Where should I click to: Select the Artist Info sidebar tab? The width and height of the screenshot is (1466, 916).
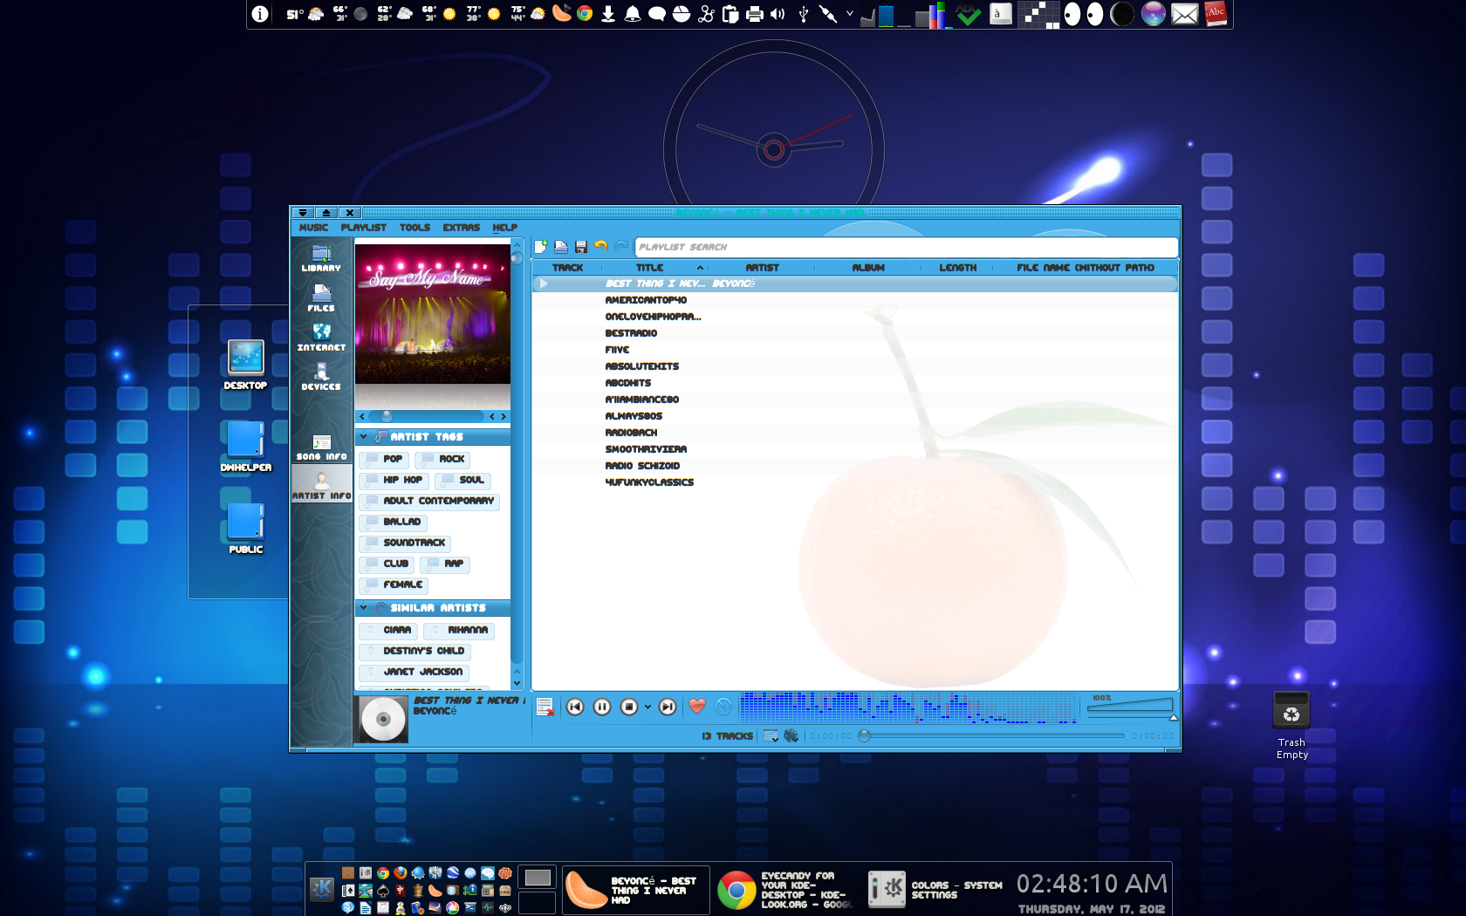(321, 483)
